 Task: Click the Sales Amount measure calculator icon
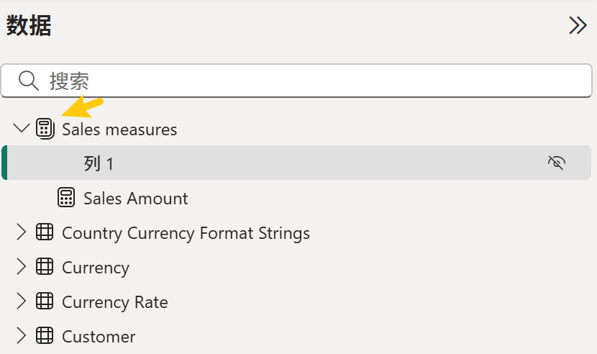(66, 198)
